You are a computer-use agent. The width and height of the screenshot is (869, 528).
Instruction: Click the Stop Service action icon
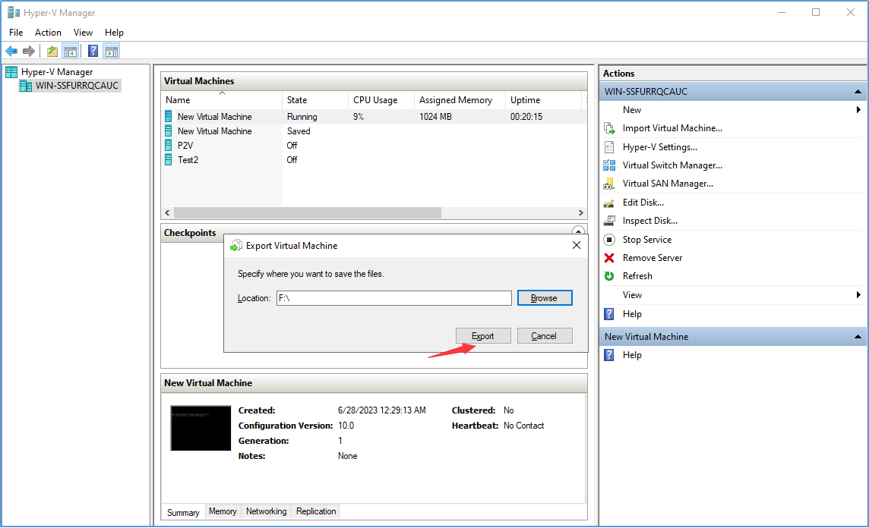click(x=609, y=240)
